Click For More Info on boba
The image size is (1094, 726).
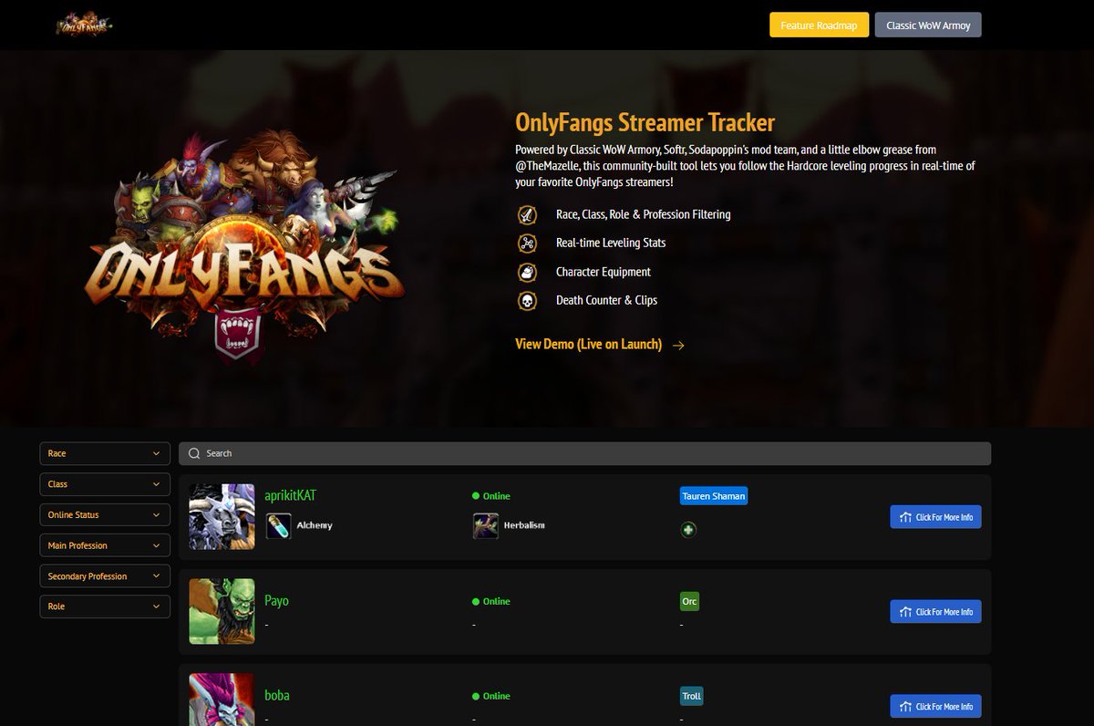tap(935, 706)
